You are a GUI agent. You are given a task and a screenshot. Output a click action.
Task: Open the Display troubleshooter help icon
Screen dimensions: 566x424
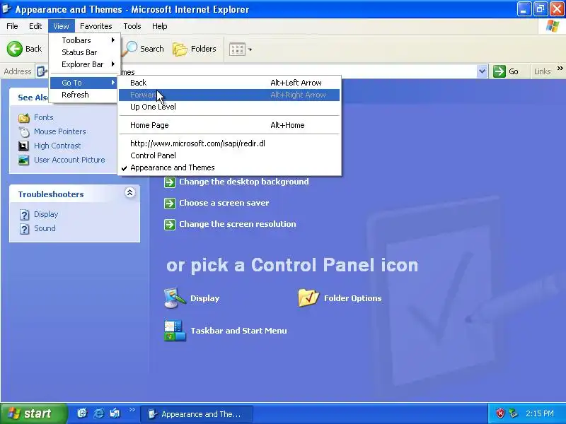pyautogui.click(x=24, y=215)
